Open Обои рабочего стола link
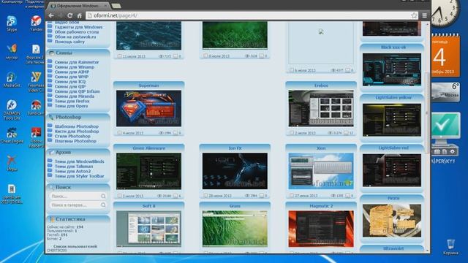This screenshot has height=263, width=468. (77, 32)
